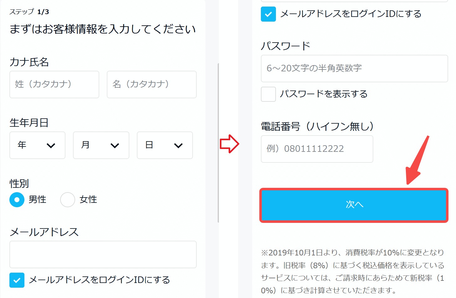This screenshot has width=456, height=298.
Task: Click the 名（カタカナ） first name field
Action: 152,85
